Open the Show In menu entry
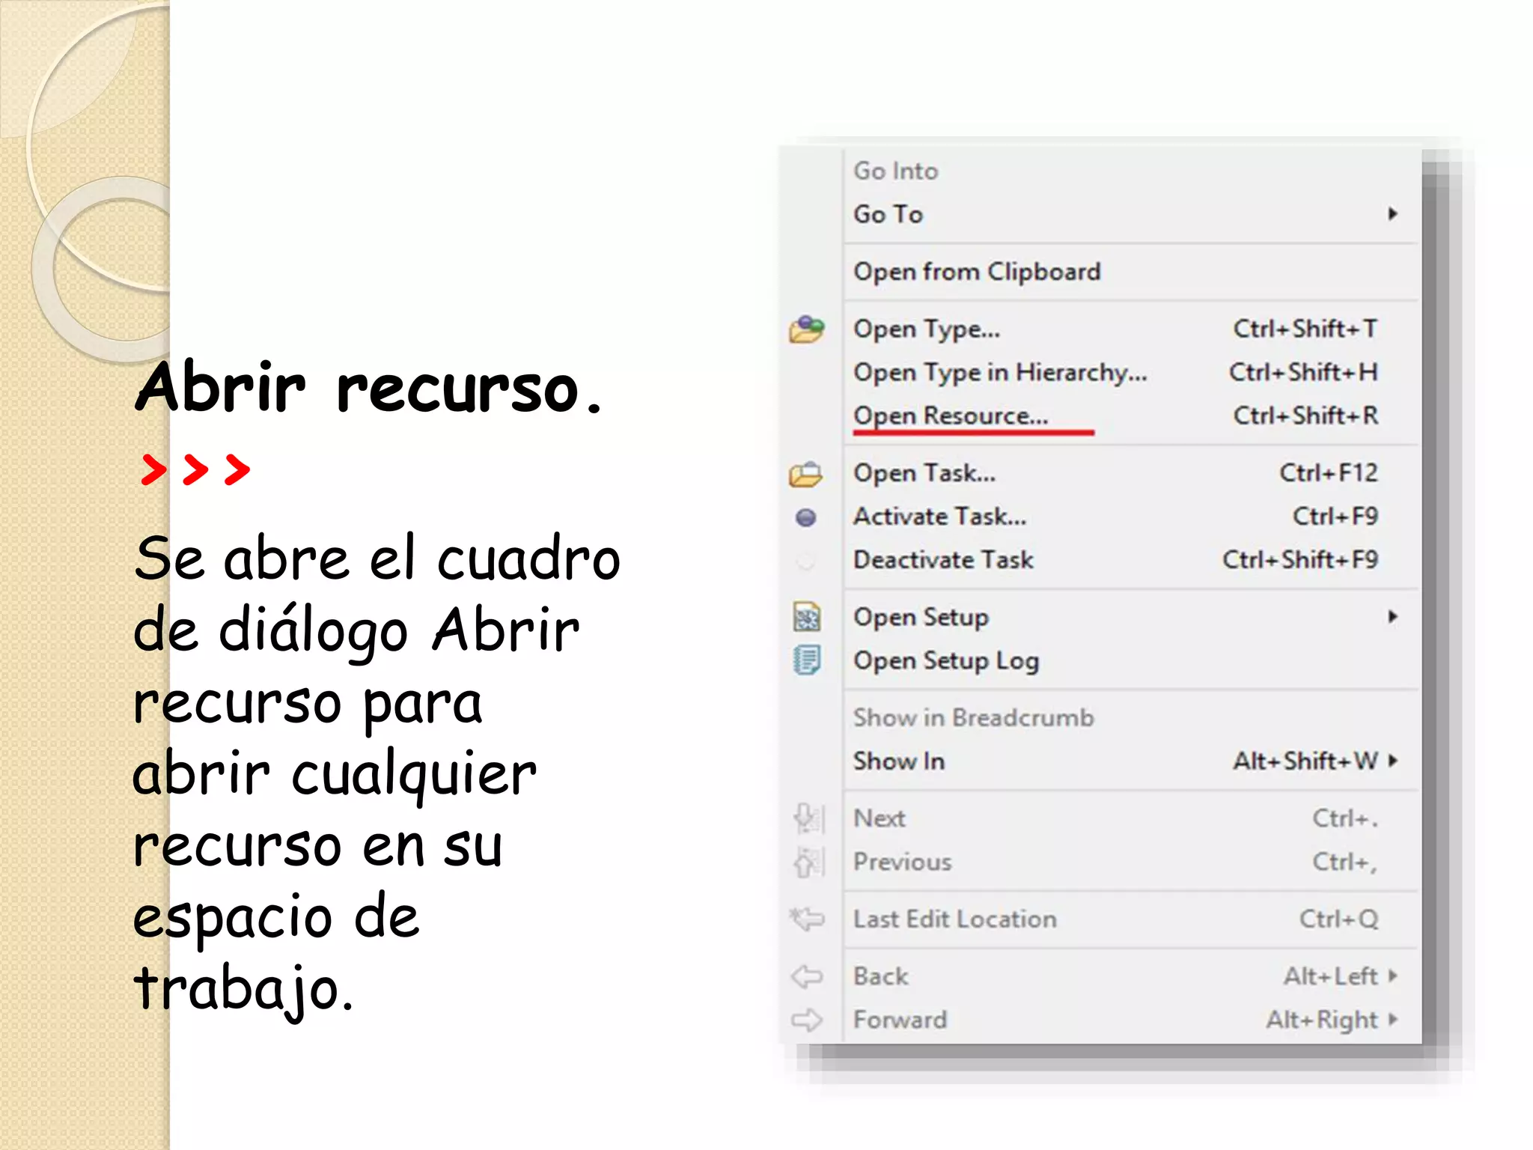Viewport: 1533px width, 1150px height. click(x=1132, y=761)
